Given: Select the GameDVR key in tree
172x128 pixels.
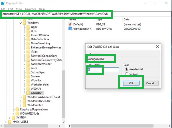Looking at the screenshot, I should coord(37,93).
